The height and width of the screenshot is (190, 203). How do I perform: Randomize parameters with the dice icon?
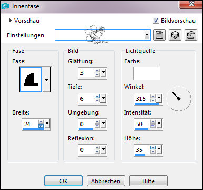click(x=175, y=35)
